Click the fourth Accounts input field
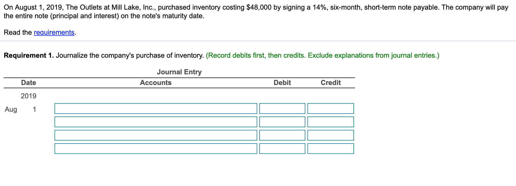 156,149
